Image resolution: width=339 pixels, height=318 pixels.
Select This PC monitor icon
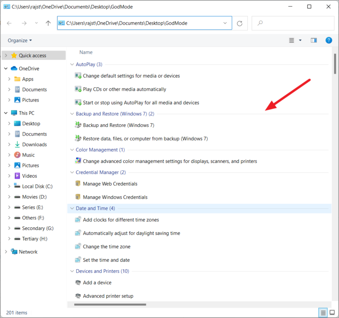click(14, 113)
